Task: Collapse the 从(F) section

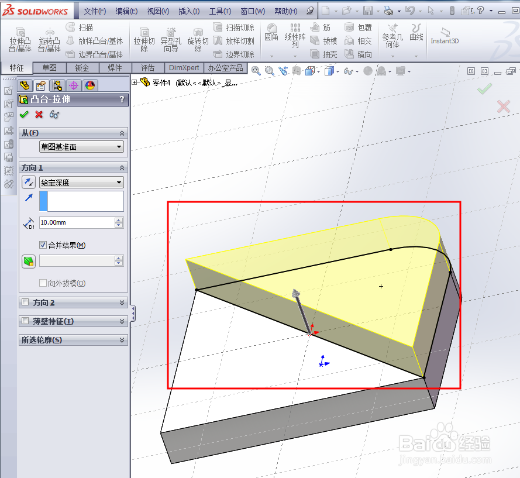Action: pyautogui.click(x=122, y=133)
